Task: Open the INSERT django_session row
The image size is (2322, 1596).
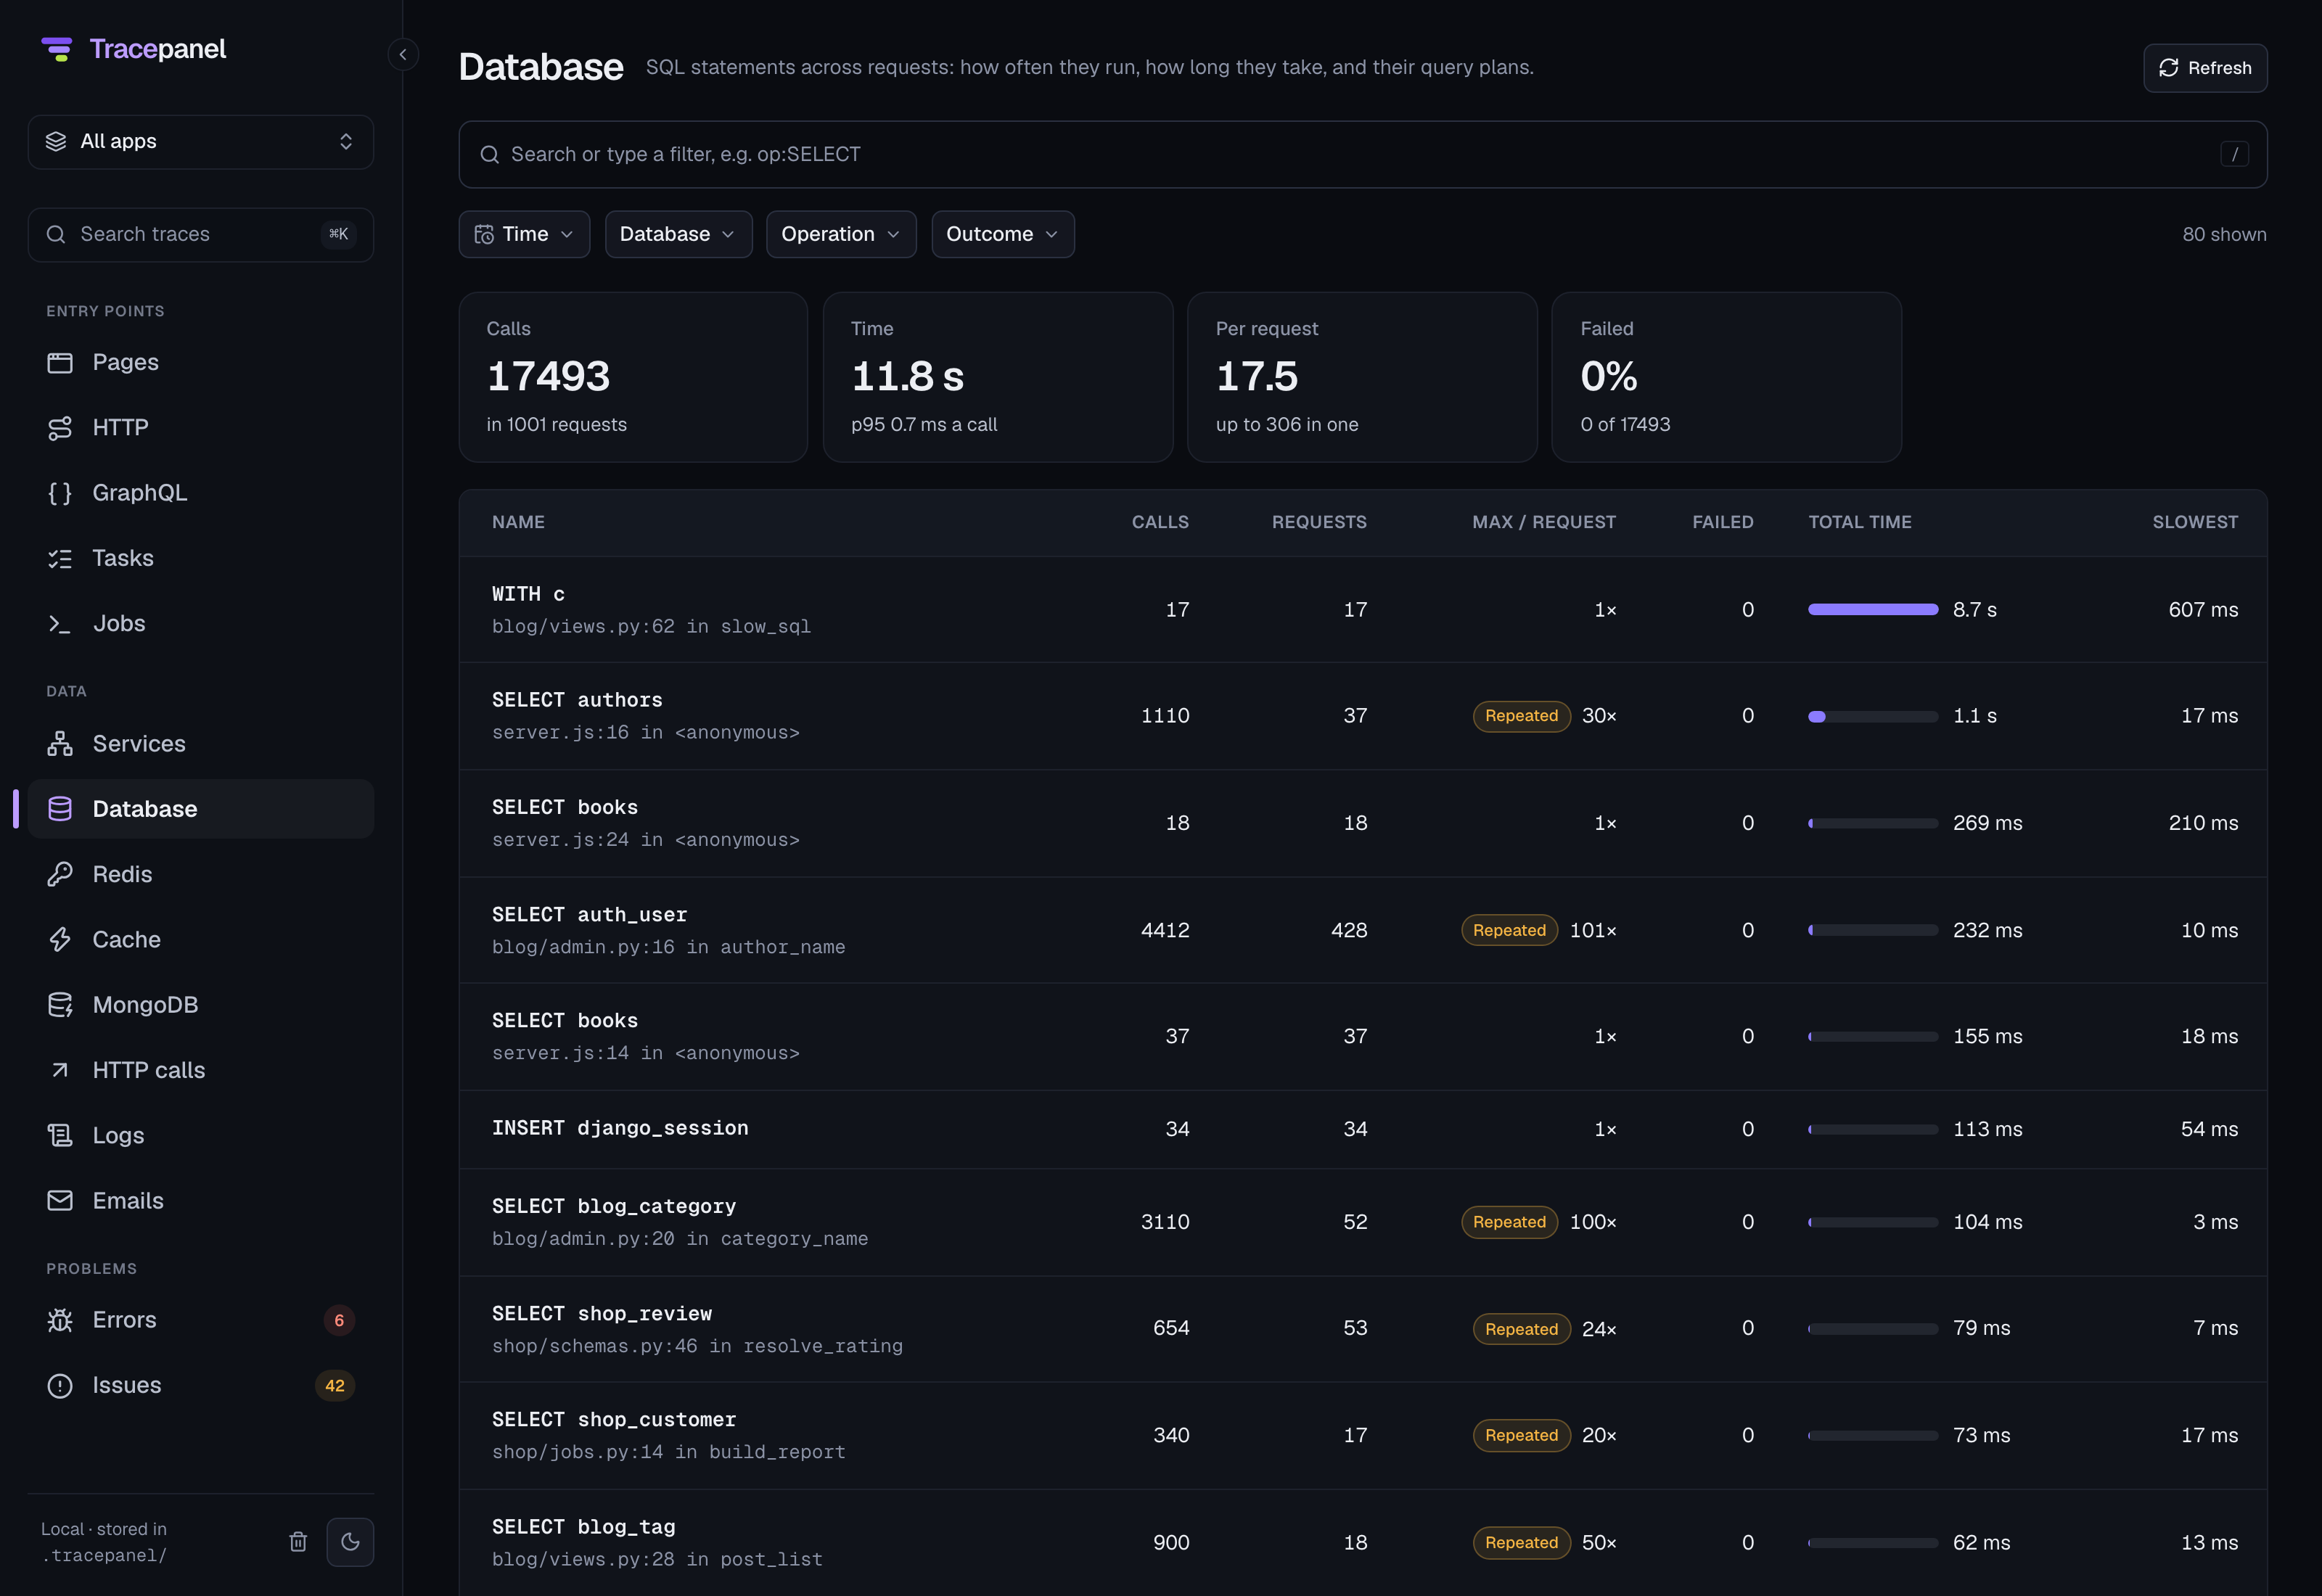Action: (1362, 1129)
